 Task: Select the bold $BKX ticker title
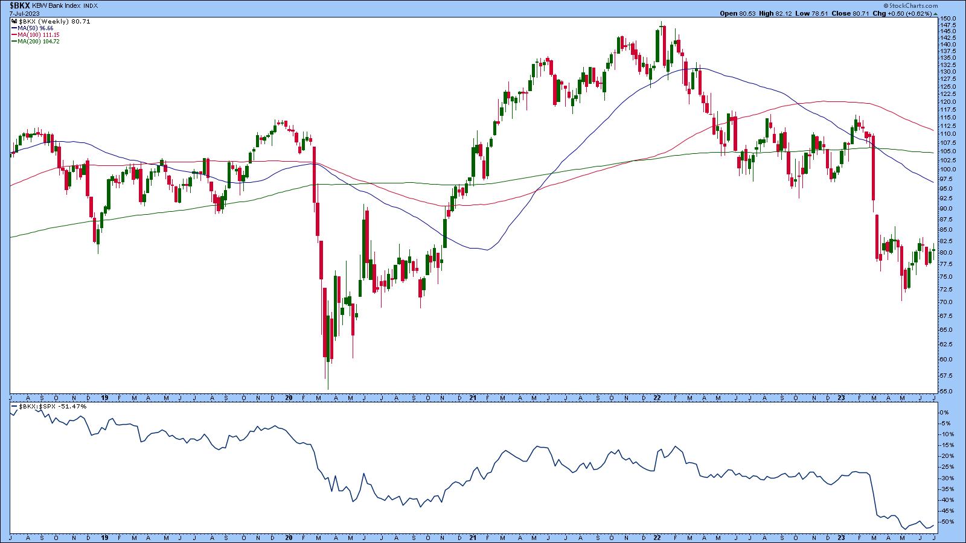[20, 5]
